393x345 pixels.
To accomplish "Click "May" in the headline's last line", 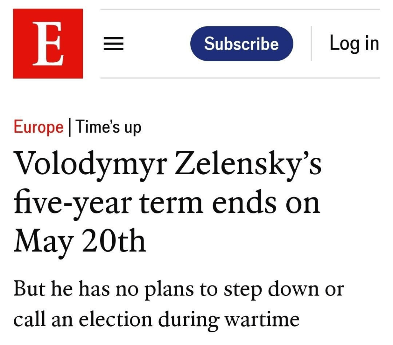I will pyautogui.click(x=43, y=242).
